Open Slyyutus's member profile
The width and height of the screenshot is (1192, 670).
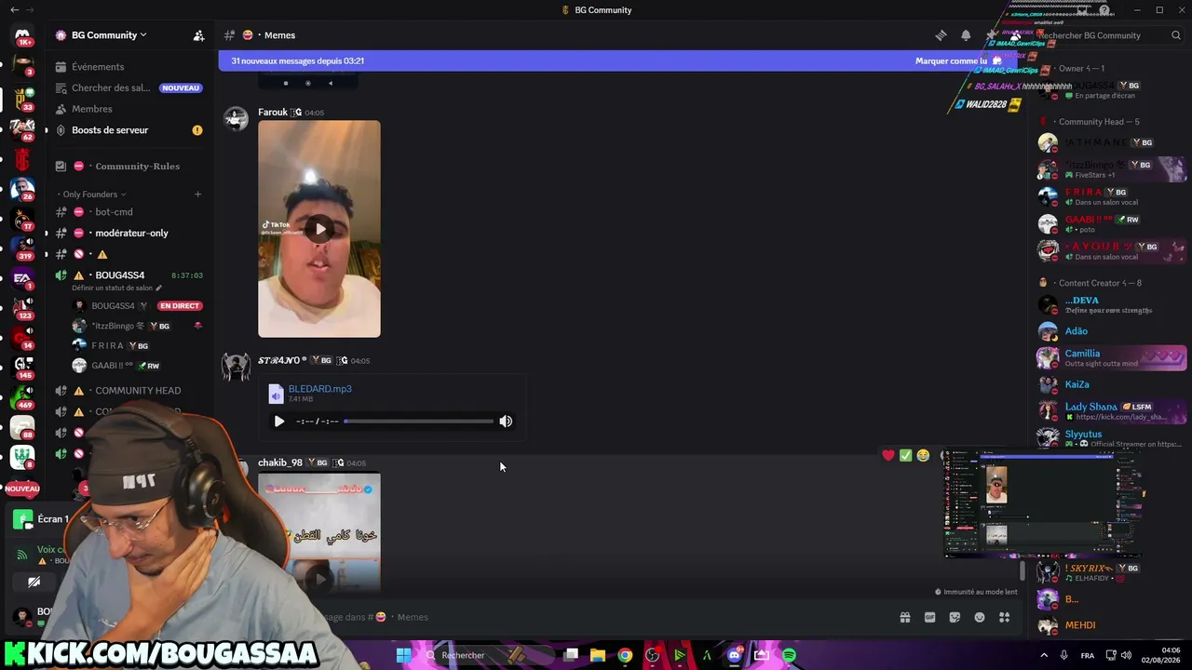pyautogui.click(x=1112, y=438)
